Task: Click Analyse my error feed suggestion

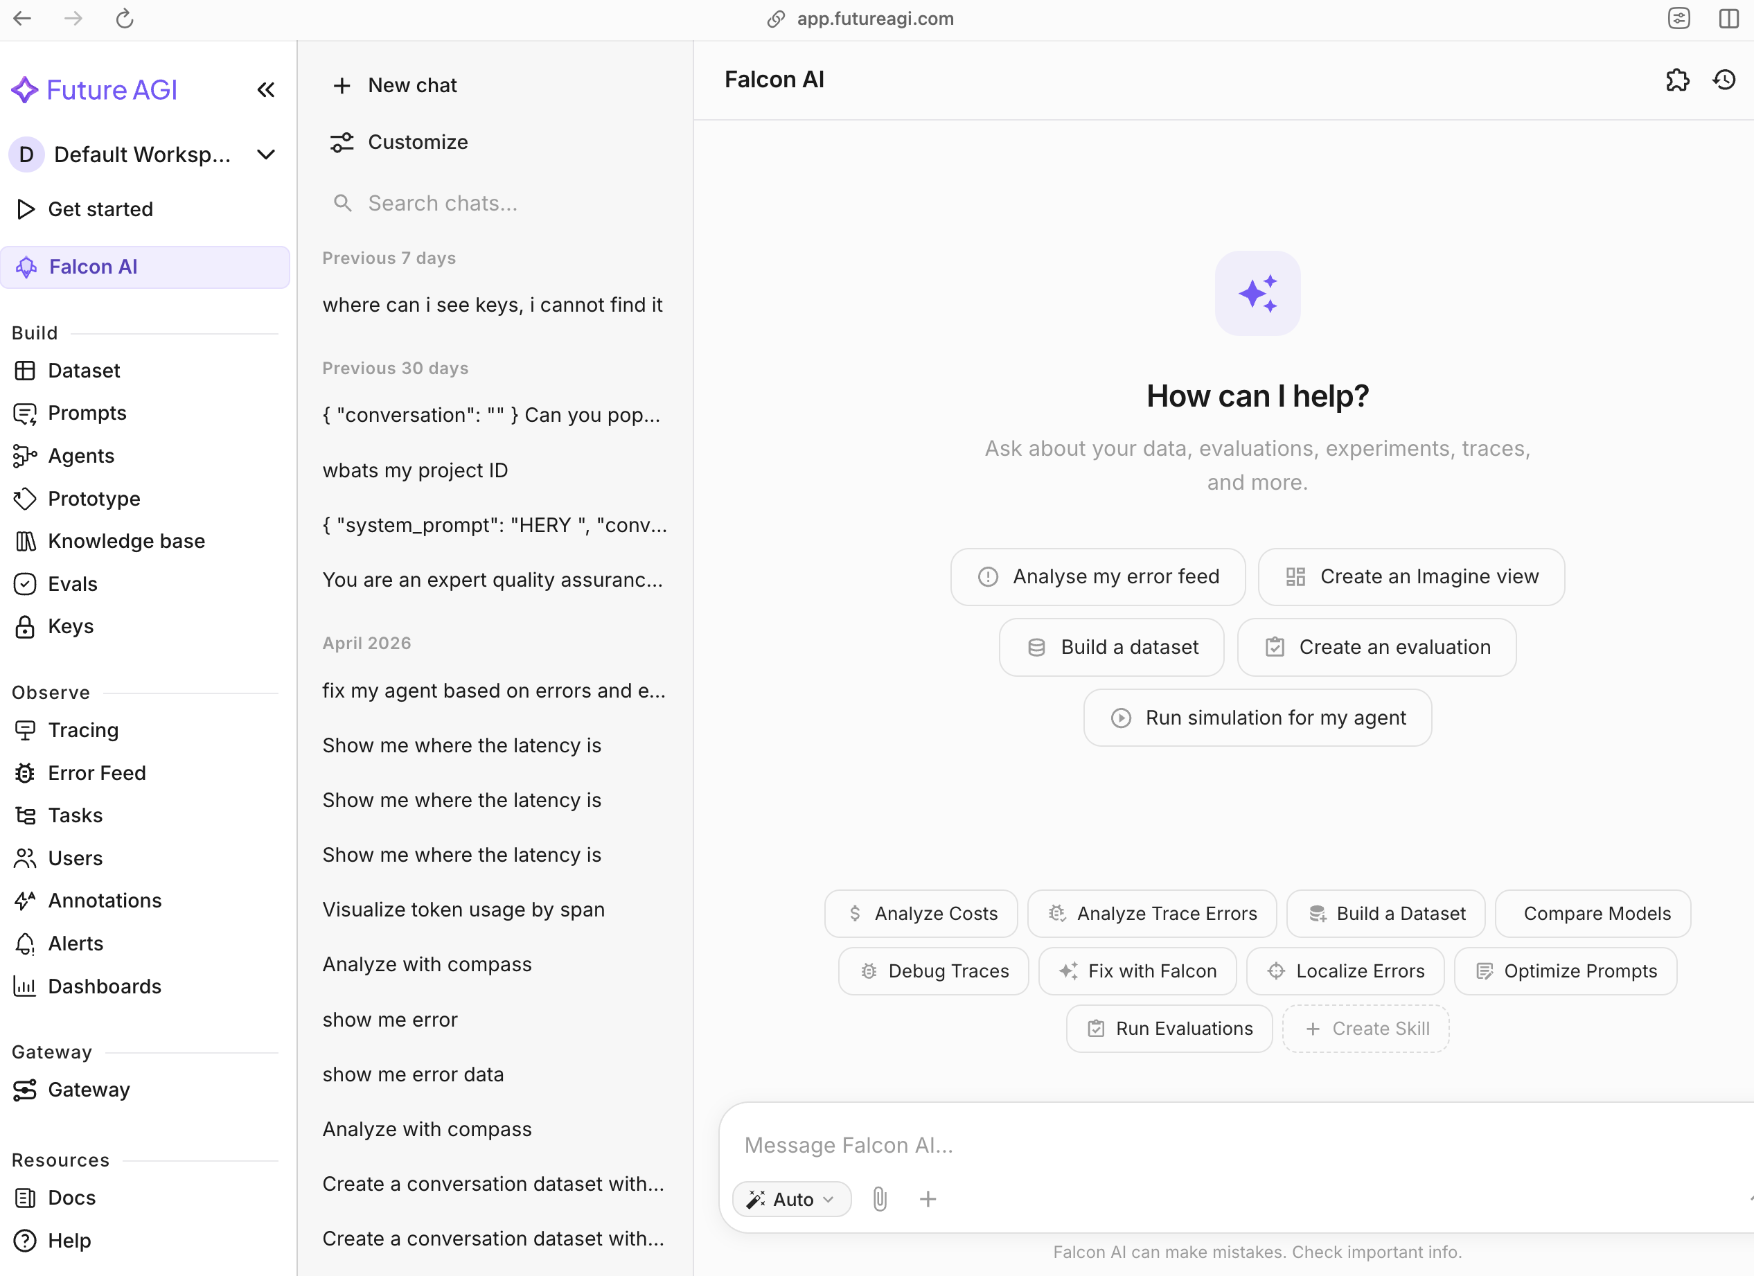Action: tap(1097, 577)
